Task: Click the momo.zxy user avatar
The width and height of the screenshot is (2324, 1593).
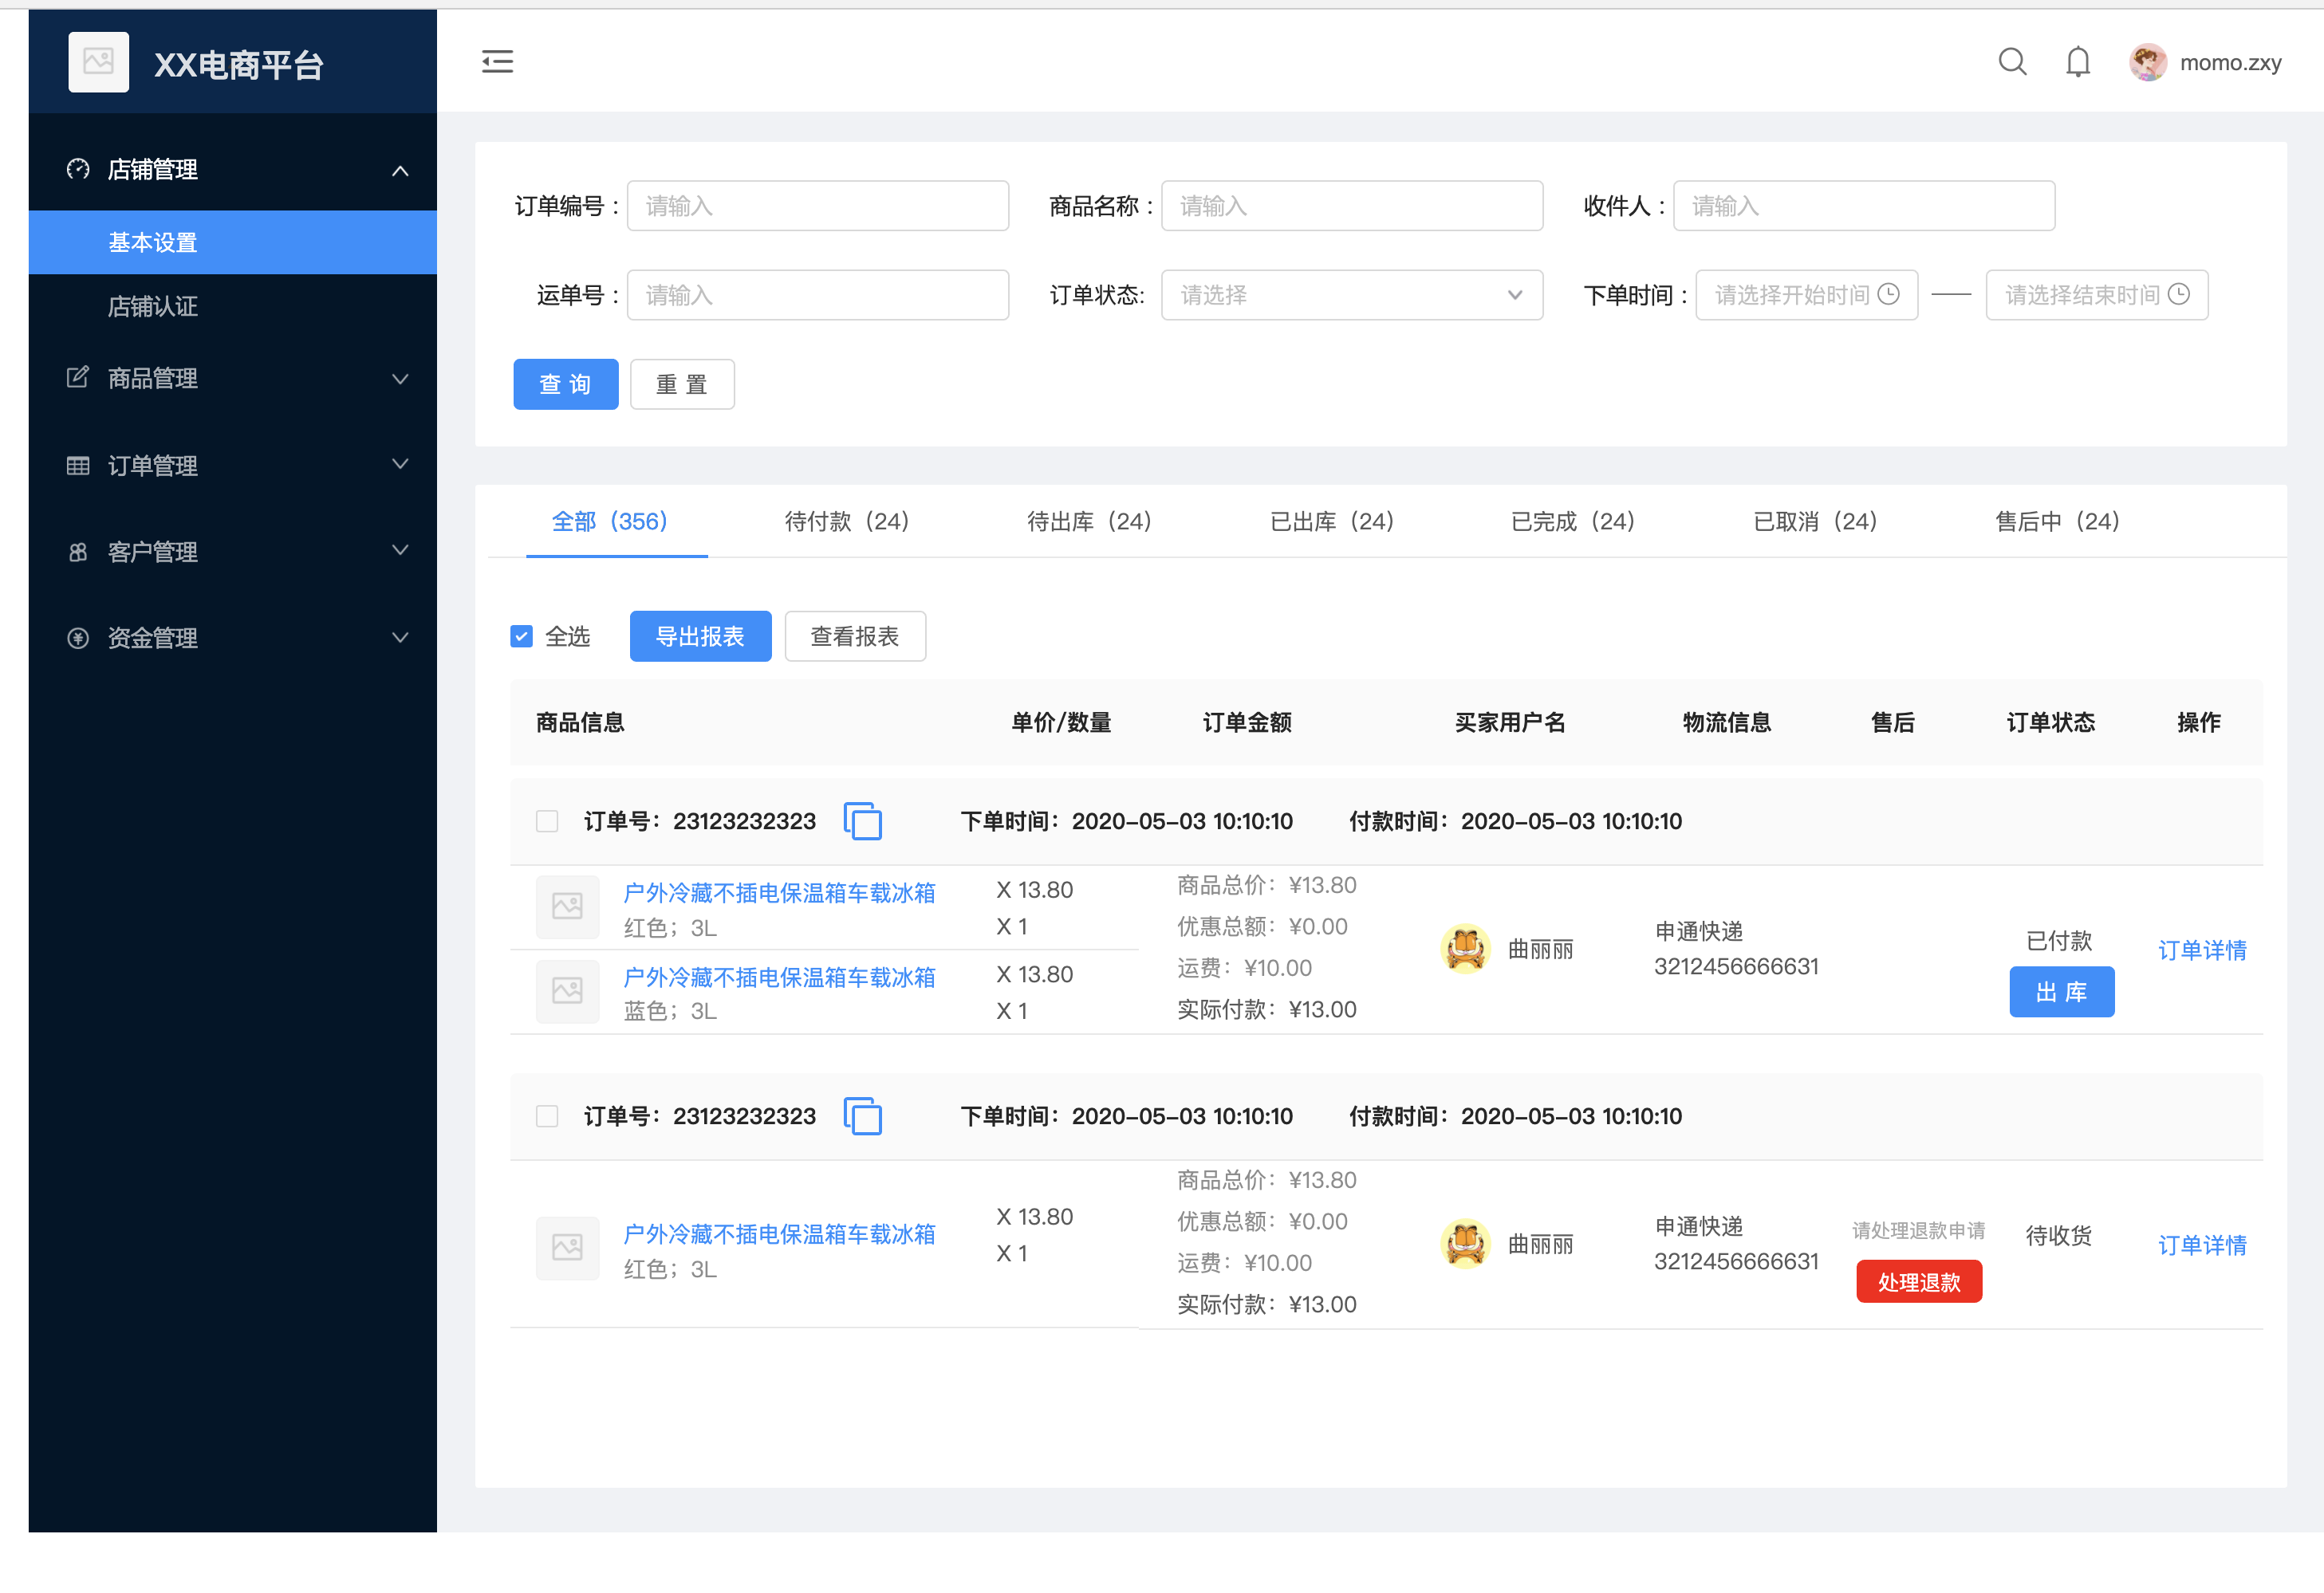Action: 2147,62
